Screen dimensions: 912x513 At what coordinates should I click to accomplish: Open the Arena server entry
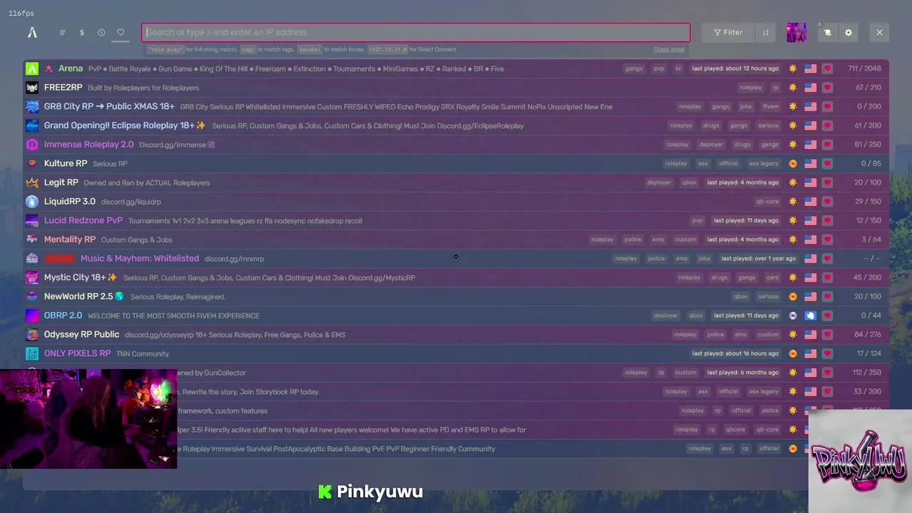[456, 68]
